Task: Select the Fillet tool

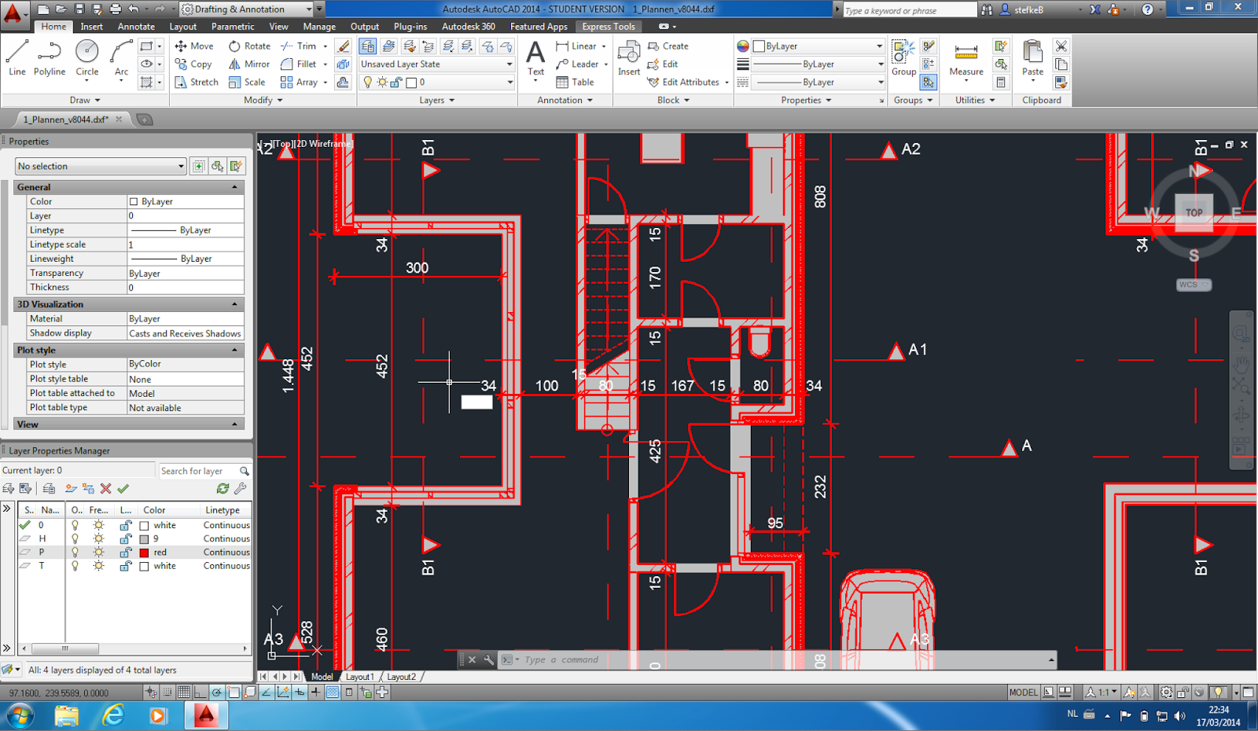Action: coord(301,64)
